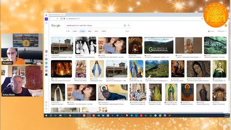
Task: Open the green hillside crowd thumbnail
Action: coord(215,45)
